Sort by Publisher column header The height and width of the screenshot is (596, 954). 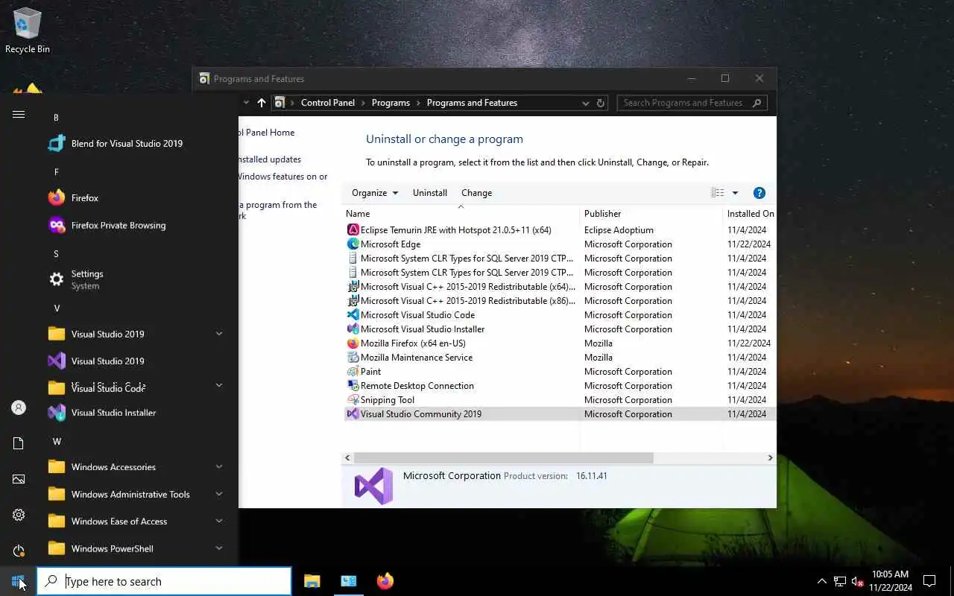[651, 214]
